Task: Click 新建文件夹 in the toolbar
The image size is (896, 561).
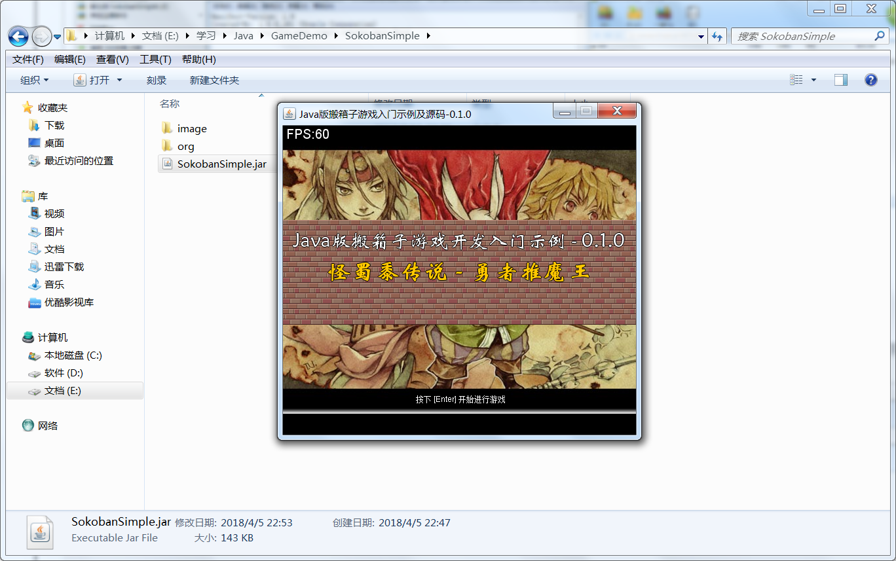Action: tap(214, 80)
